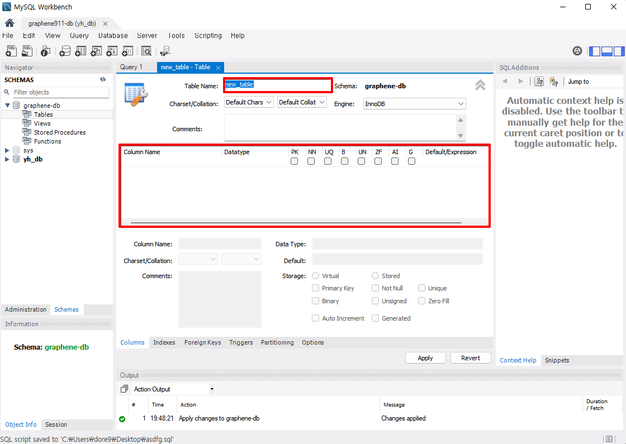
Task: Go forward in SQL Additions help
Action: (520, 82)
